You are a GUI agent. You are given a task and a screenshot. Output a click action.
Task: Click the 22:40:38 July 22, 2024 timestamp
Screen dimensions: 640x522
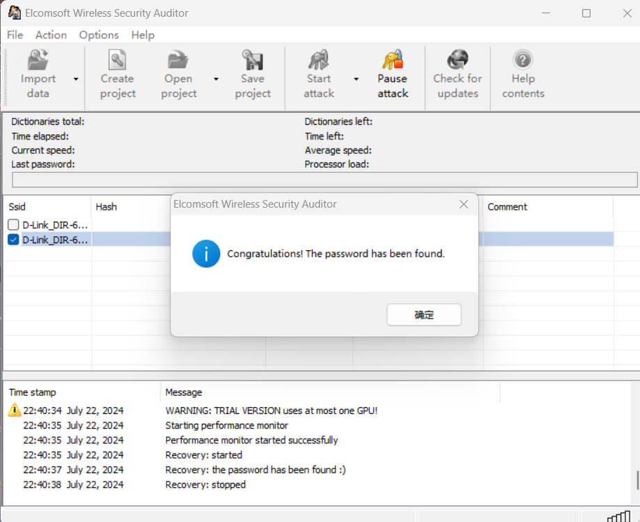pyautogui.click(x=73, y=484)
